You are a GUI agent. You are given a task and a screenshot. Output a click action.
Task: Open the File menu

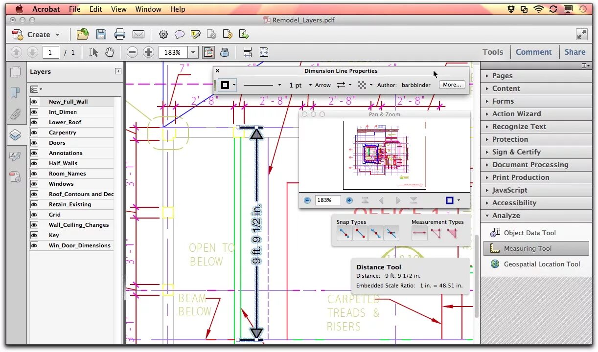click(x=74, y=9)
